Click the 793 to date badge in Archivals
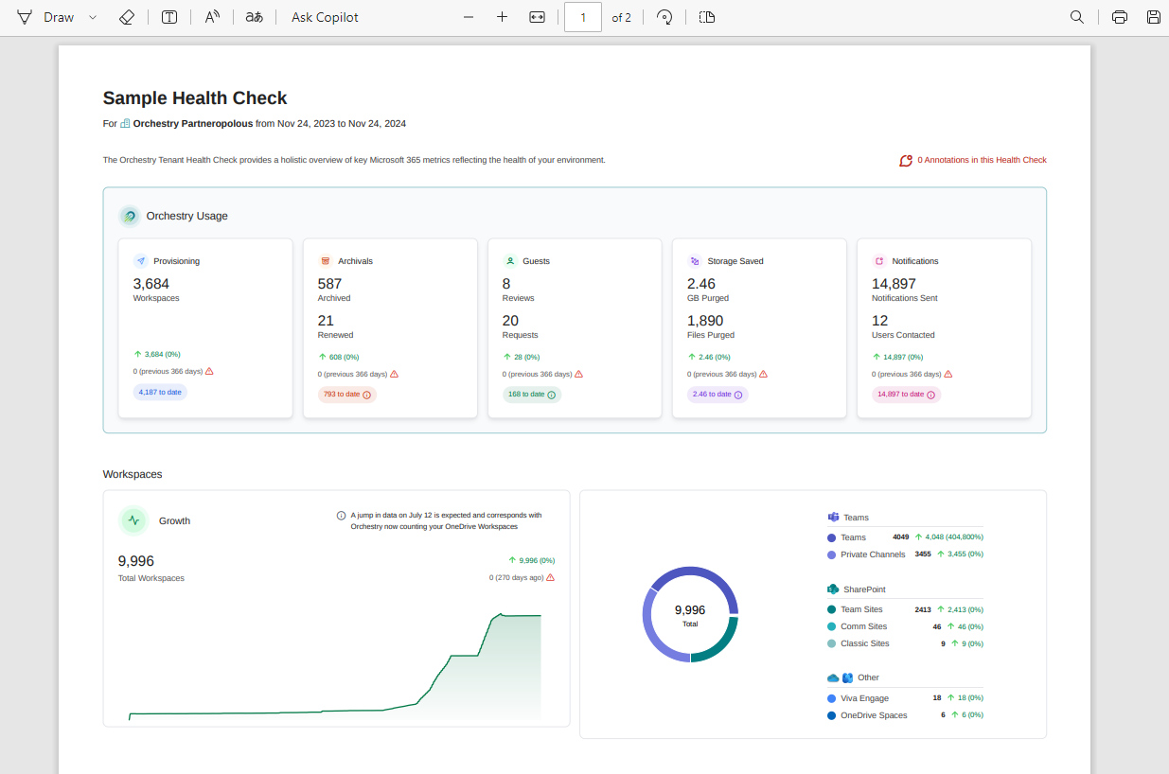 tap(346, 395)
